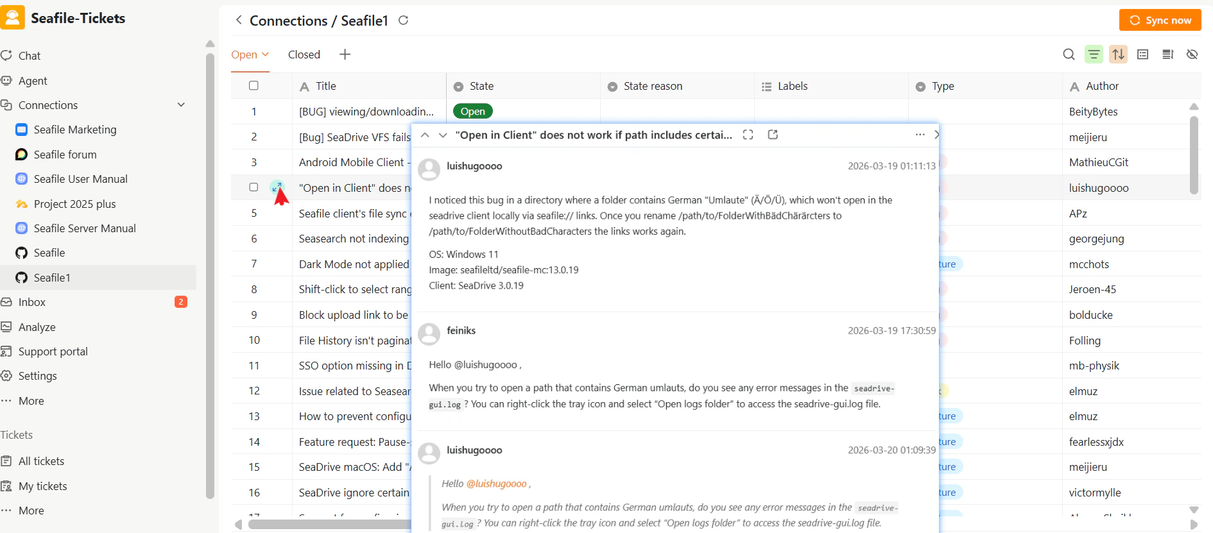The width and height of the screenshot is (1213, 533).
Task: Click the search icon in toolbar
Action: (x=1069, y=55)
